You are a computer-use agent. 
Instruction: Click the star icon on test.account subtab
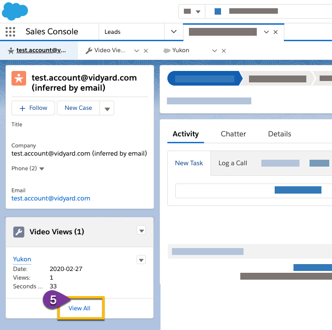click(11, 51)
